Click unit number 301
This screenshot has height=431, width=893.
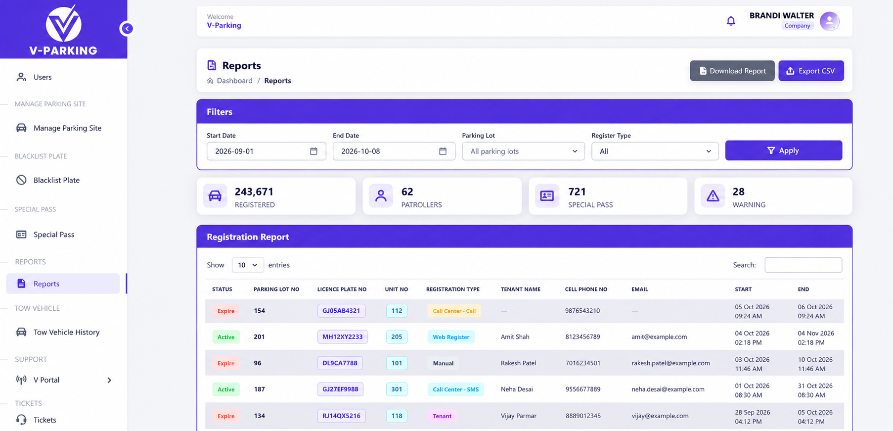click(397, 389)
